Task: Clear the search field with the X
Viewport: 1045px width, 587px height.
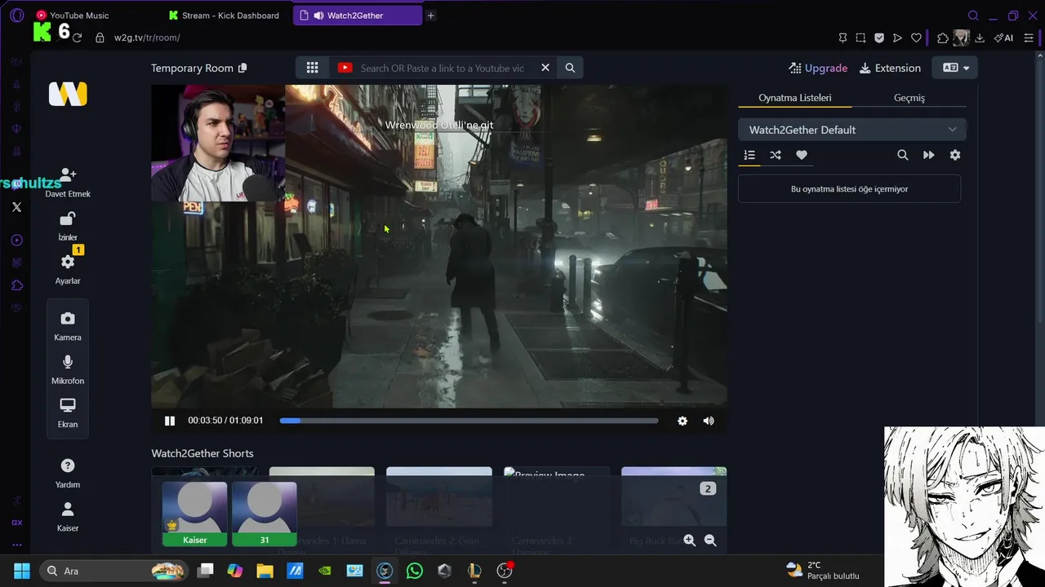Action: pyautogui.click(x=545, y=68)
